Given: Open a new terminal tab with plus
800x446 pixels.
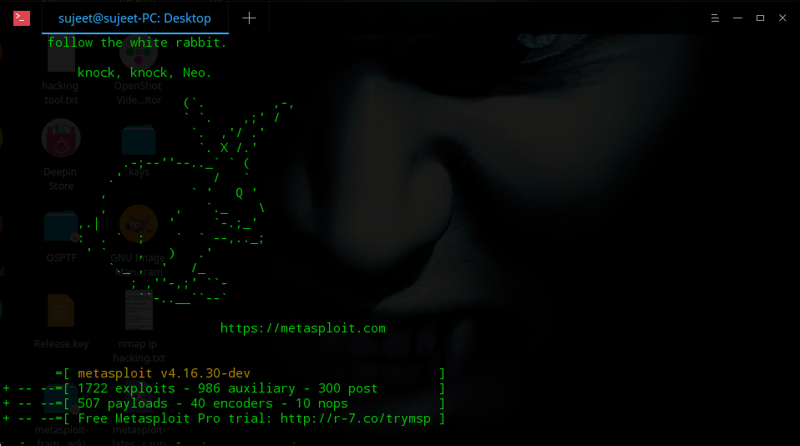Looking at the screenshot, I should pos(249,18).
